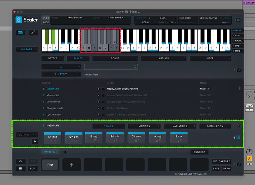Open ARTISTS category dropdown
The height and width of the screenshot is (185, 255).
point(163,58)
